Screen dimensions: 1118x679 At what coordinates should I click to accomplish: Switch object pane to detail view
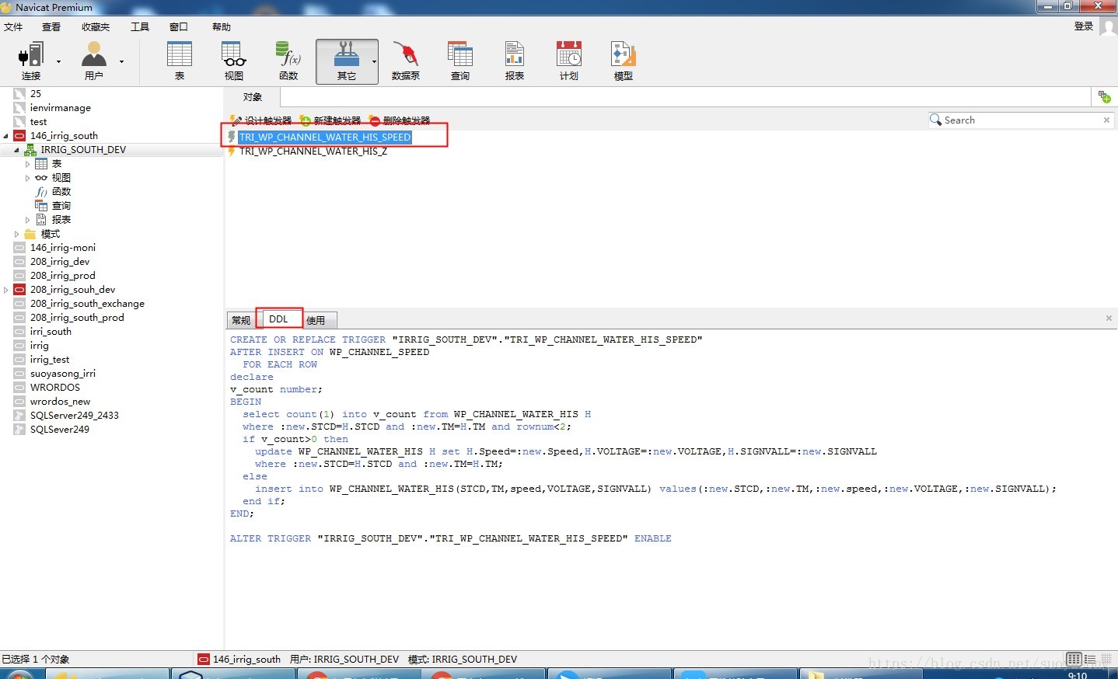click(1106, 659)
